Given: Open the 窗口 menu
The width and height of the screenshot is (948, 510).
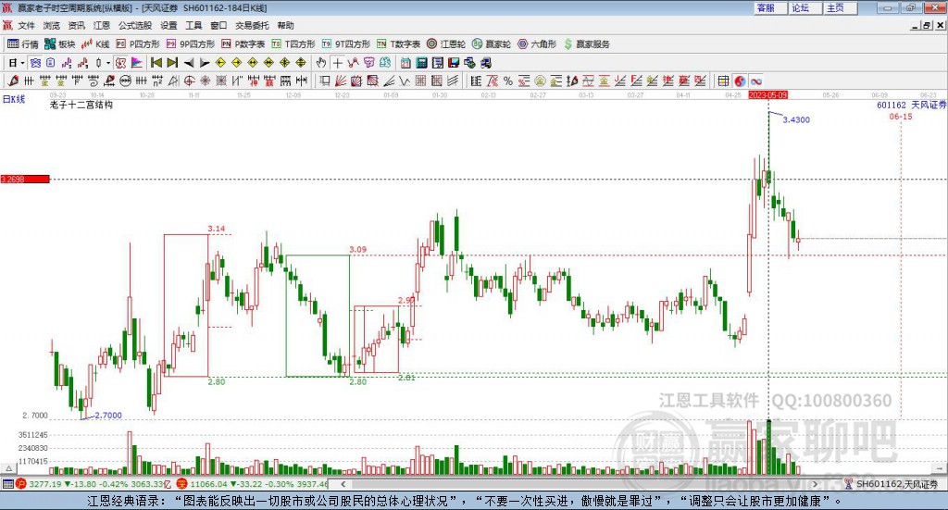Looking at the screenshot, I should [218, 25].
